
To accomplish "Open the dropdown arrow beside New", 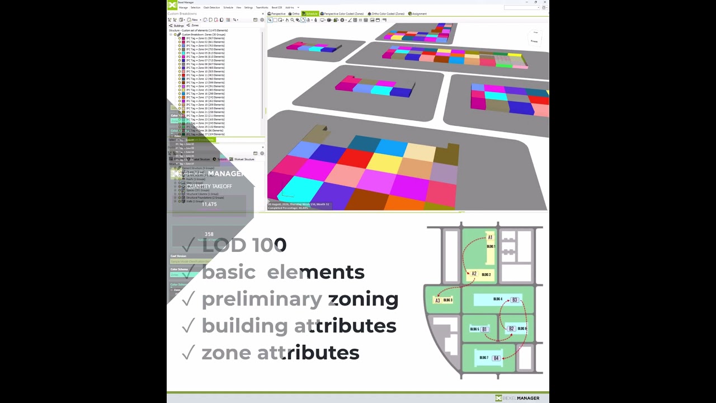I will pyautogui.click(x=200, y=20).
